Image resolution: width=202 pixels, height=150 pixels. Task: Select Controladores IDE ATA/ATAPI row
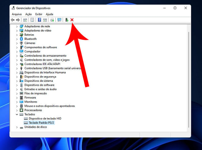[x=42, y=64]
